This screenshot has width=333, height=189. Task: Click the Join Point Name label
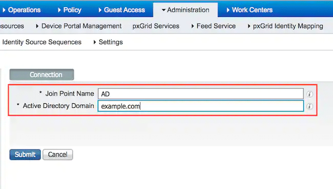(70, 93)
